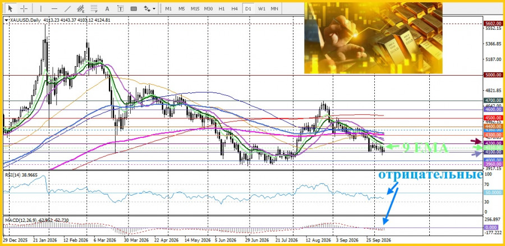Click the 4100.00 price level label
Image resolution: width=505 pixels, height=246 pixels.
pos(493,152)
